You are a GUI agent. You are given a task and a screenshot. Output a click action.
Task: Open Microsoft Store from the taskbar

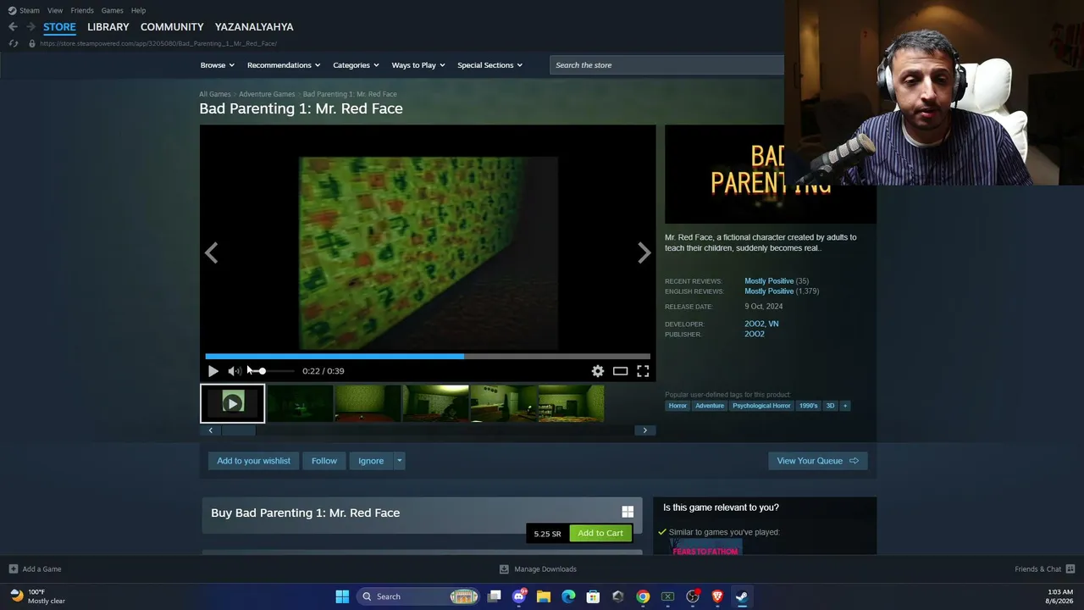593,596
